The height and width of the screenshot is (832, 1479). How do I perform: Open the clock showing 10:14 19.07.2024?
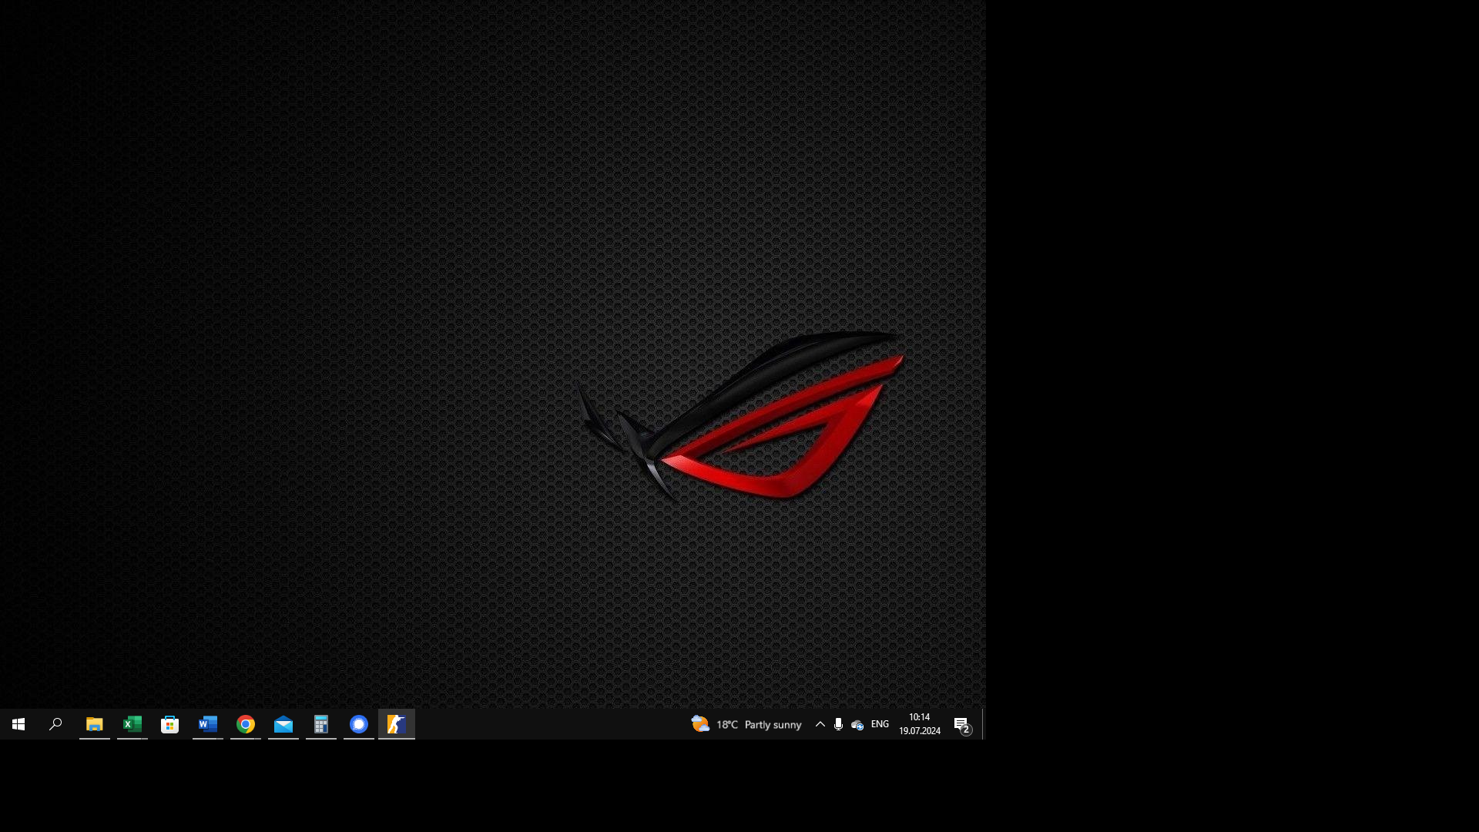tap(920, 724)
